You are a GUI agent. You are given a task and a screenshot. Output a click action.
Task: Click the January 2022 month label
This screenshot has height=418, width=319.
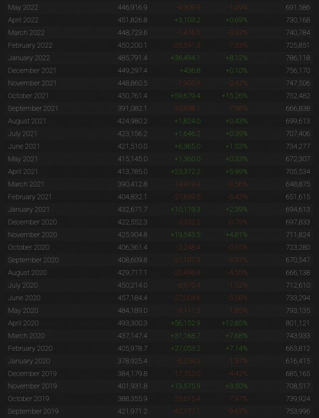[x=29, y=58]
